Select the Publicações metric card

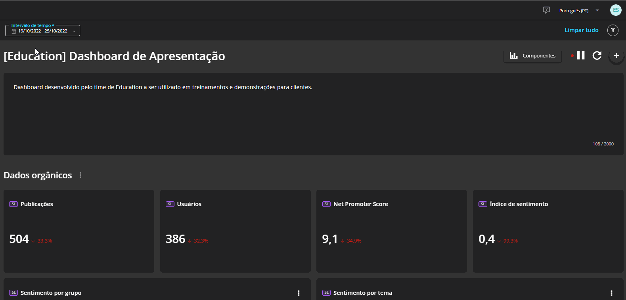point(79,231)
